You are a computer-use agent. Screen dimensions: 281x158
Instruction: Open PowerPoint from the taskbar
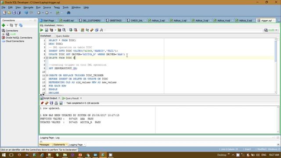tap(80, 155)
